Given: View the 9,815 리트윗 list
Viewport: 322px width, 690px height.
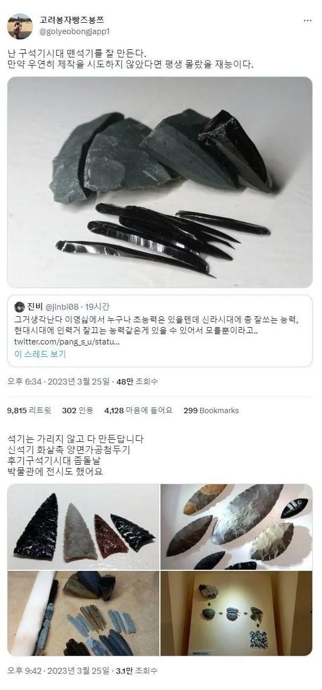Looking at the screenshot, I should (29, 411).
